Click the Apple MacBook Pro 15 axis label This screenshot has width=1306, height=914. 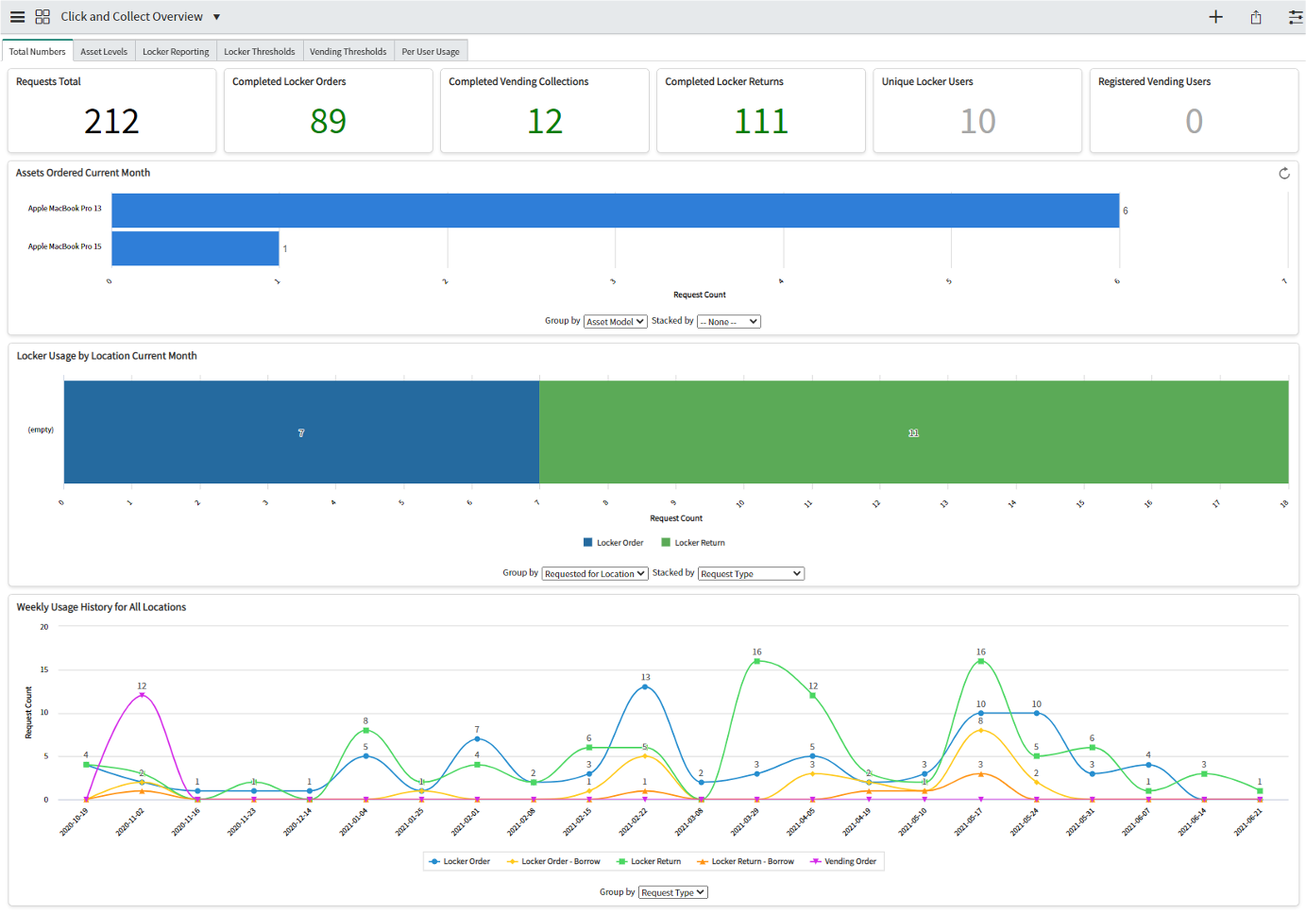pyautogui.click(x=64, y=246)
